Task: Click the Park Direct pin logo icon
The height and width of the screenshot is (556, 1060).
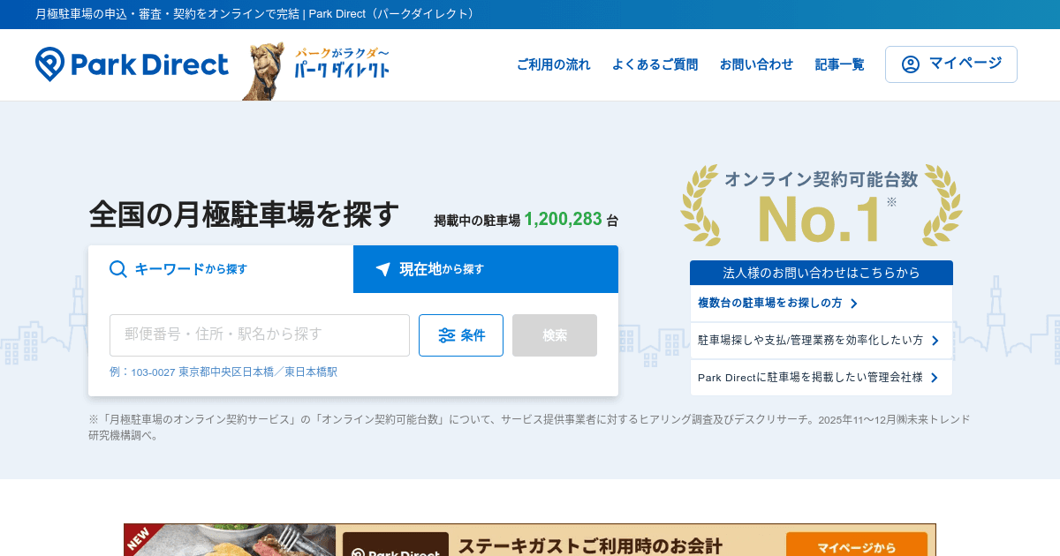Action: [x=50, y=64]
